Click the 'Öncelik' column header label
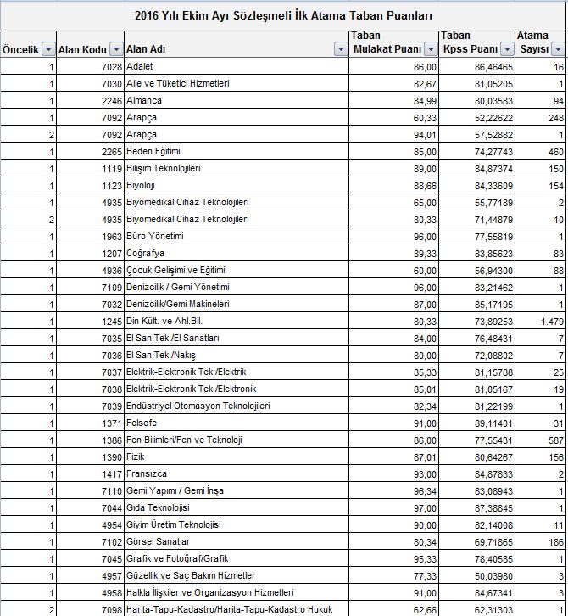The height and width of the screenshot is (616, 568). 20,49
